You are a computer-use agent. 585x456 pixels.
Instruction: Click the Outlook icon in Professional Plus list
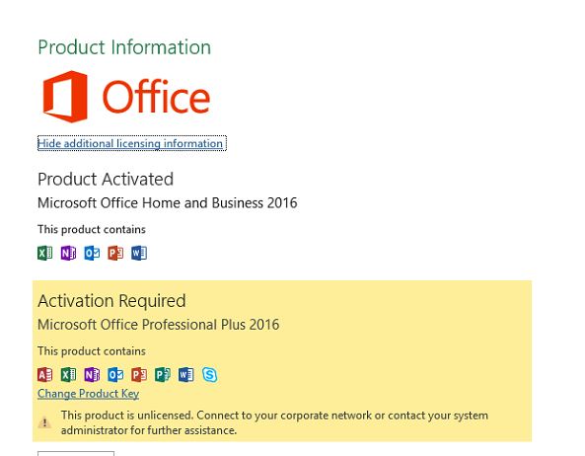click(x=115, y=375)
